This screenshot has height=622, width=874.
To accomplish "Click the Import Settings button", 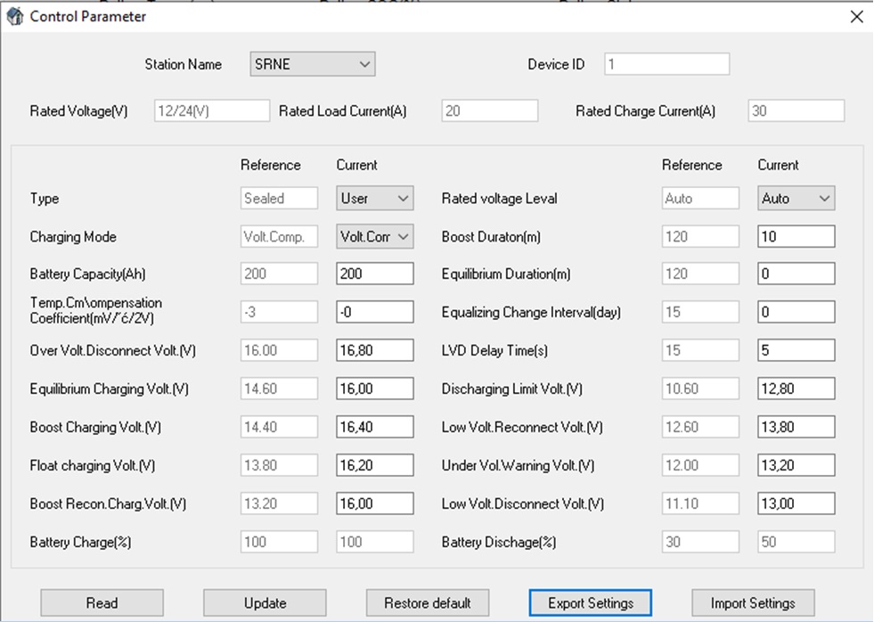I will tap(753, 603).
